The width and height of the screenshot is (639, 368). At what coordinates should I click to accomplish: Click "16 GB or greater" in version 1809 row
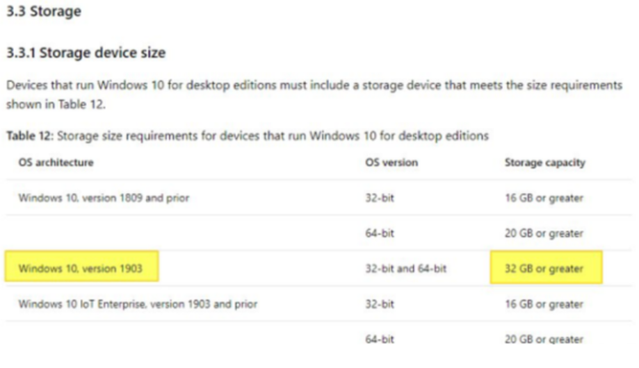[x=544, y=198]
